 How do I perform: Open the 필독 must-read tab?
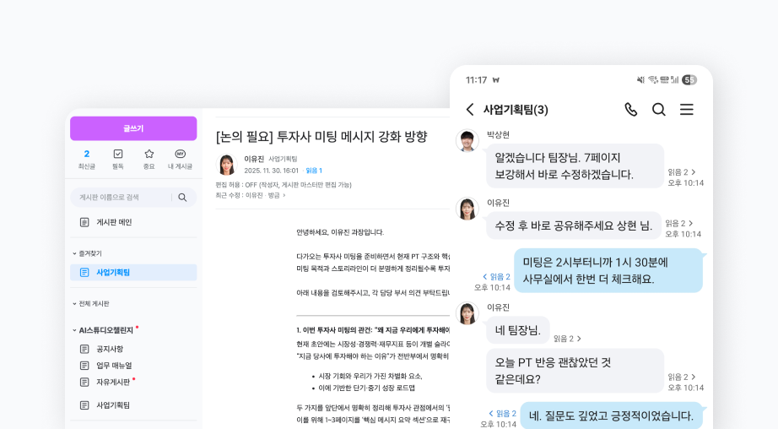point(117,160)
